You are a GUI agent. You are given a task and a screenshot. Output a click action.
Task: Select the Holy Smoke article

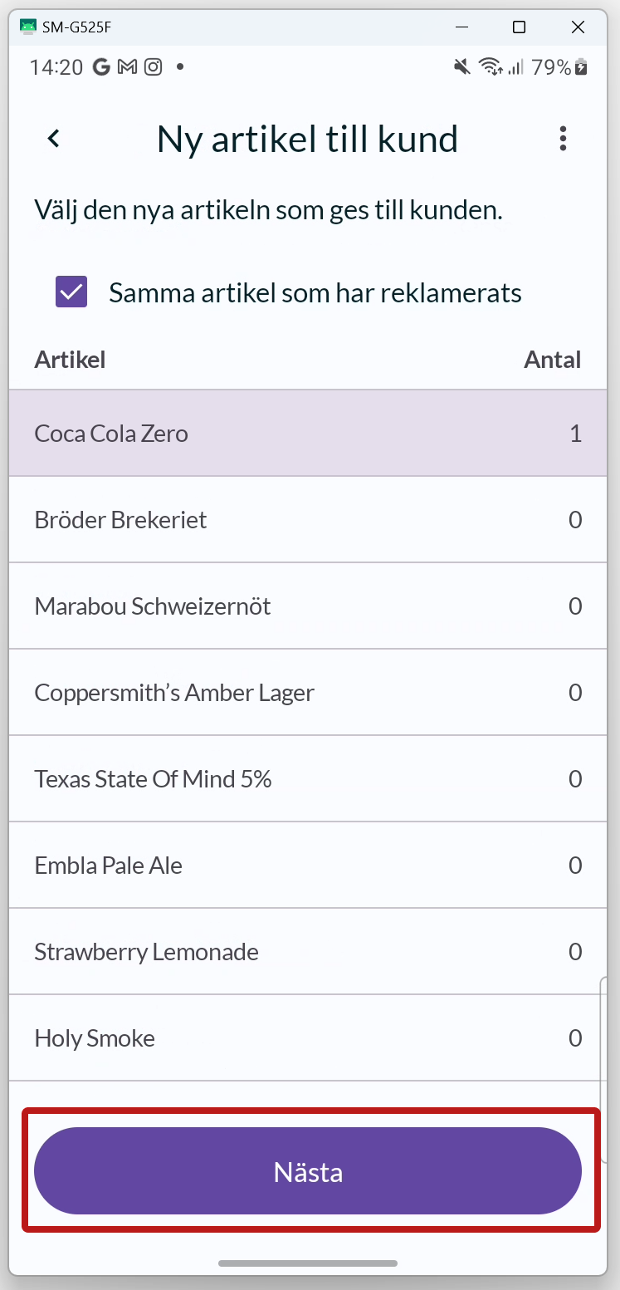[x=308, y=1038]
